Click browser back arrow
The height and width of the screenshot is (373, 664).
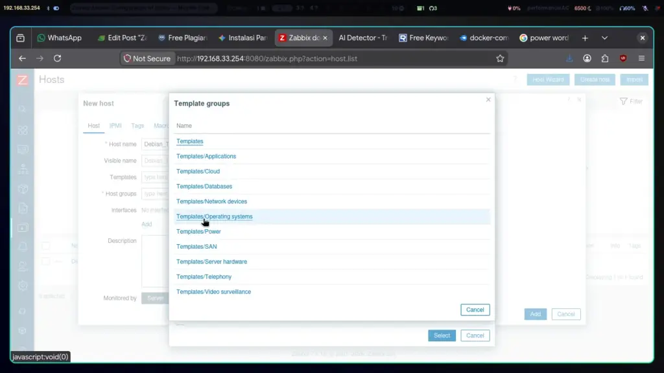(x=22, y=58)
